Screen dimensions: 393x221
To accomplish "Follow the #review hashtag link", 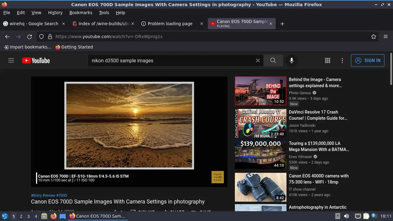I will pos(49,195).
